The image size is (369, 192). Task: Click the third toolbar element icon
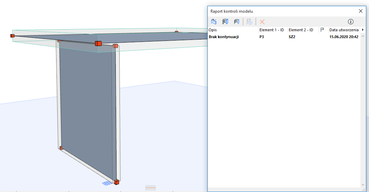[236, 22]
